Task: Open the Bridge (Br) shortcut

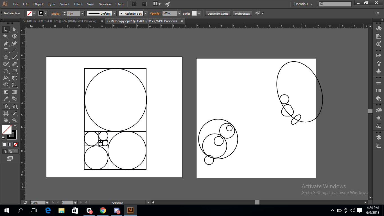Action: [x=134, y=4]
